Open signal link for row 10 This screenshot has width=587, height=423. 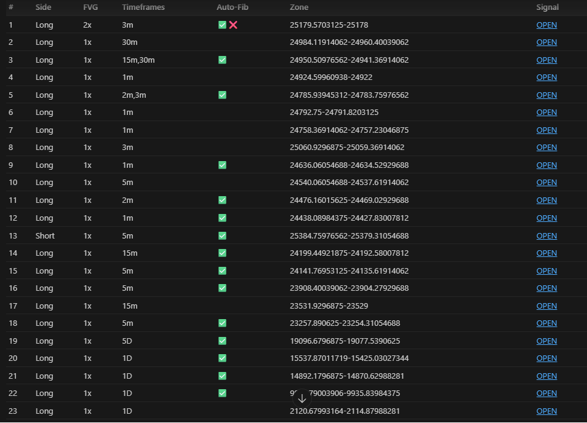[546, 183]
